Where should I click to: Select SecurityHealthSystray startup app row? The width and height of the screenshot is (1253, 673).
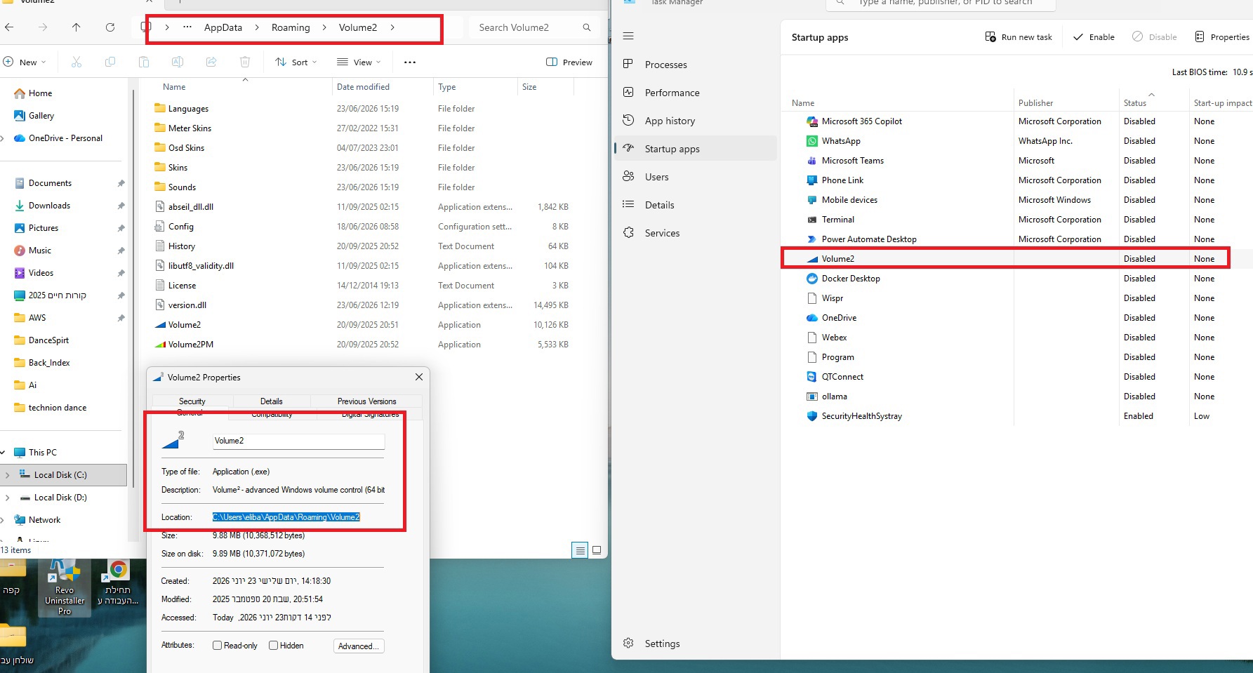pyautogui.click(x=1016, y=416)
